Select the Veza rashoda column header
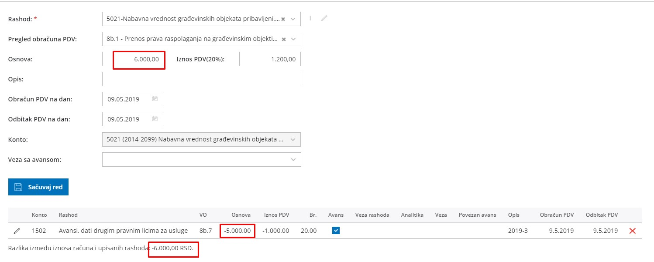 coord(372,215)
